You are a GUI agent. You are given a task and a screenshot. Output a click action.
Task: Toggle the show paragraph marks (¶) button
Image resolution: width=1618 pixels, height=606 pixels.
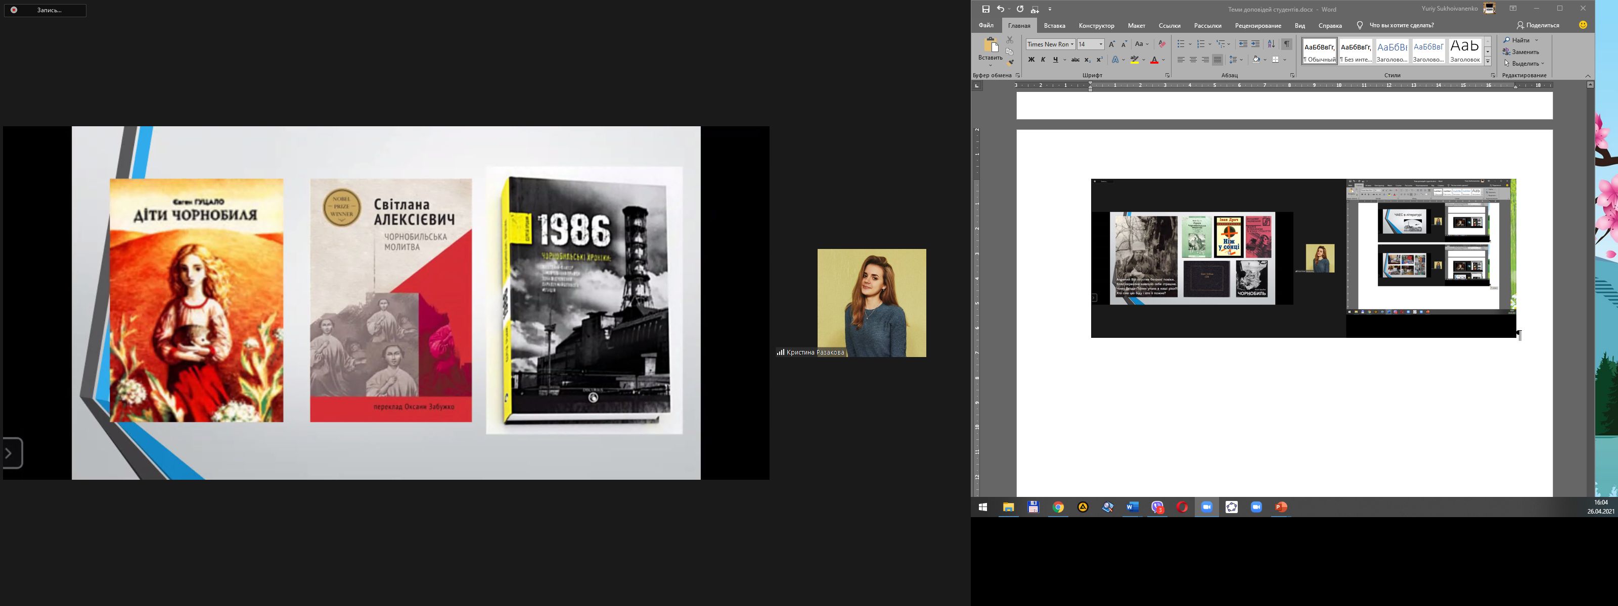click(1286, 44)
